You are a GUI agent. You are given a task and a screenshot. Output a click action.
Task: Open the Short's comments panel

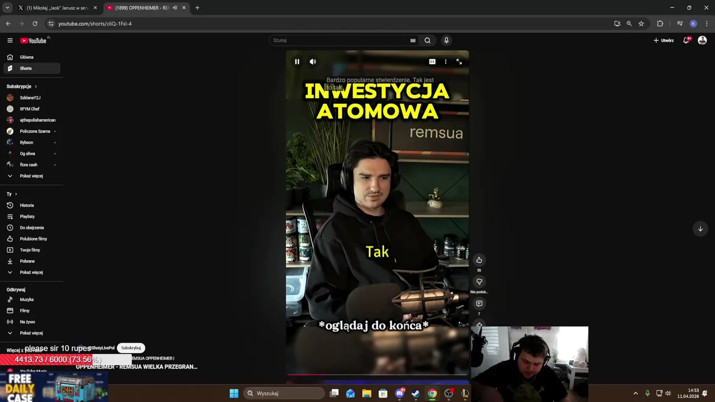click(479, 304)
